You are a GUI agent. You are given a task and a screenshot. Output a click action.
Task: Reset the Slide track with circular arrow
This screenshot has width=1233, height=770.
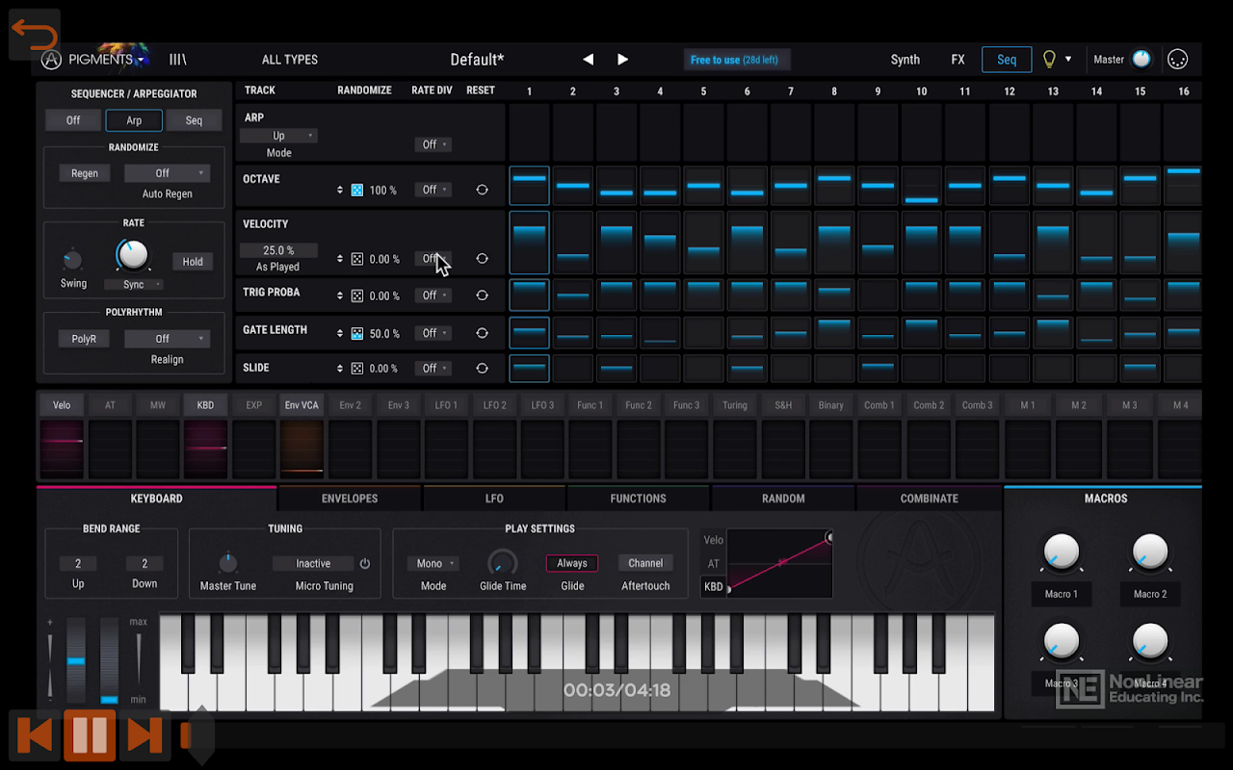click(482, 368)
